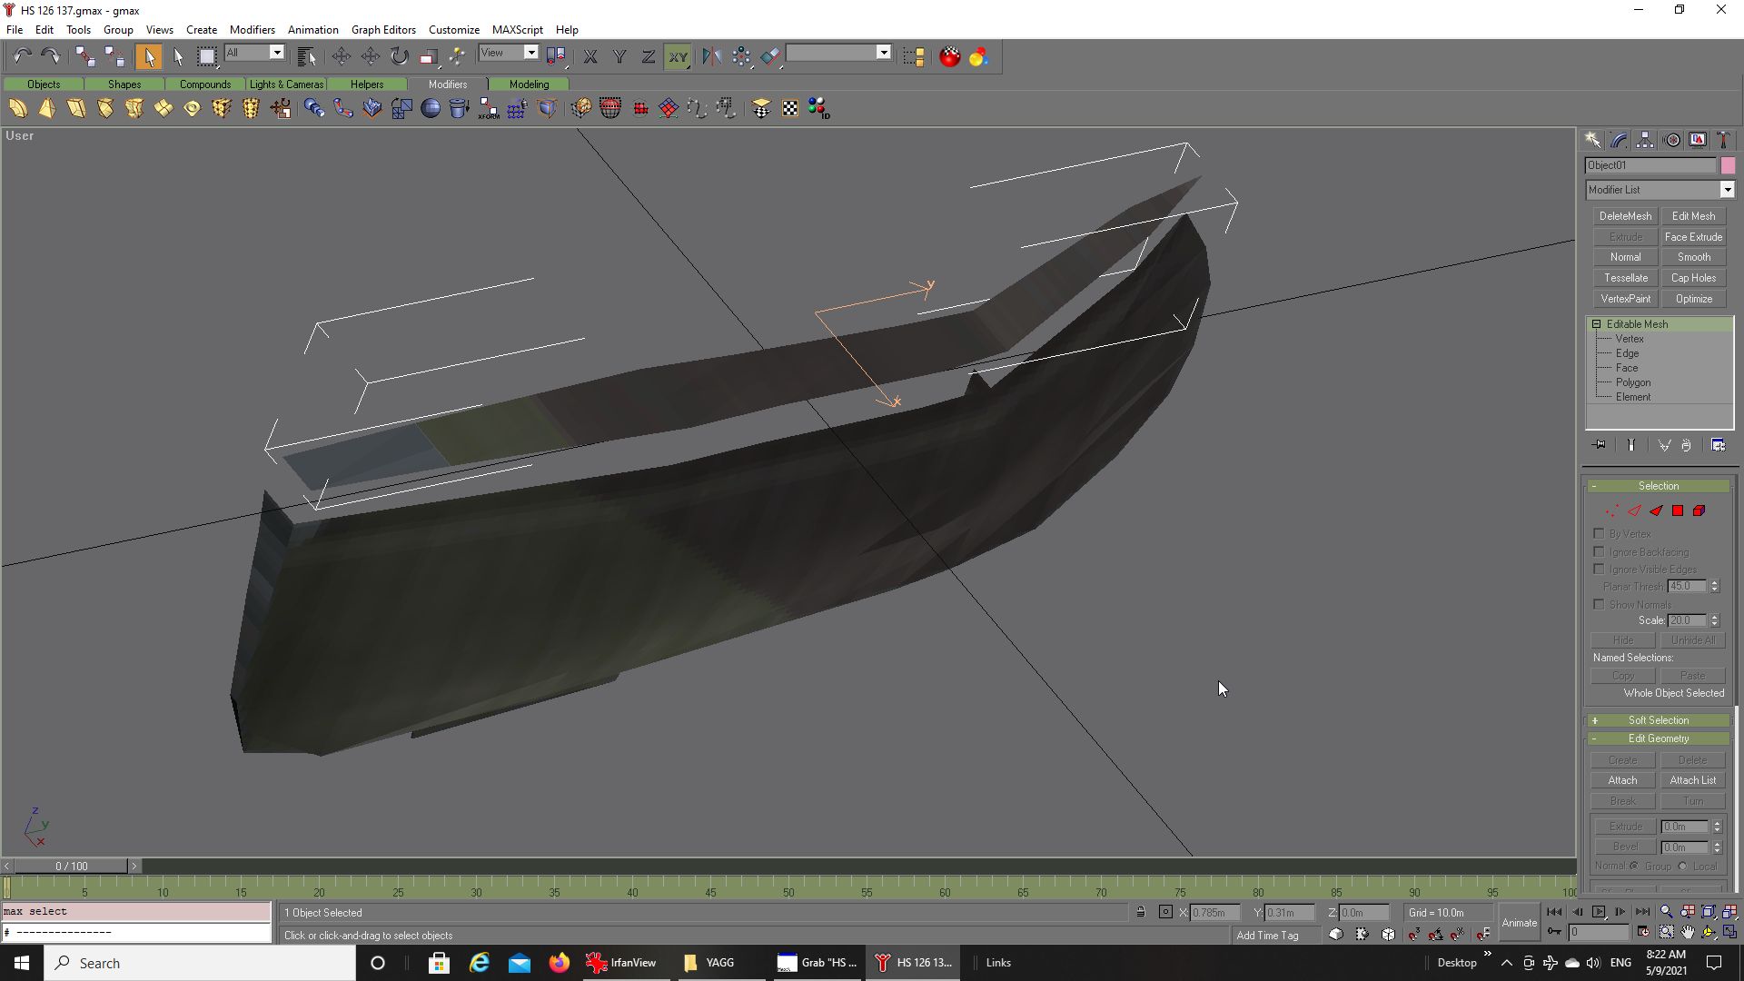Open the Modifier List dropdown
1744x981 pixels.
coord(1727,190)
